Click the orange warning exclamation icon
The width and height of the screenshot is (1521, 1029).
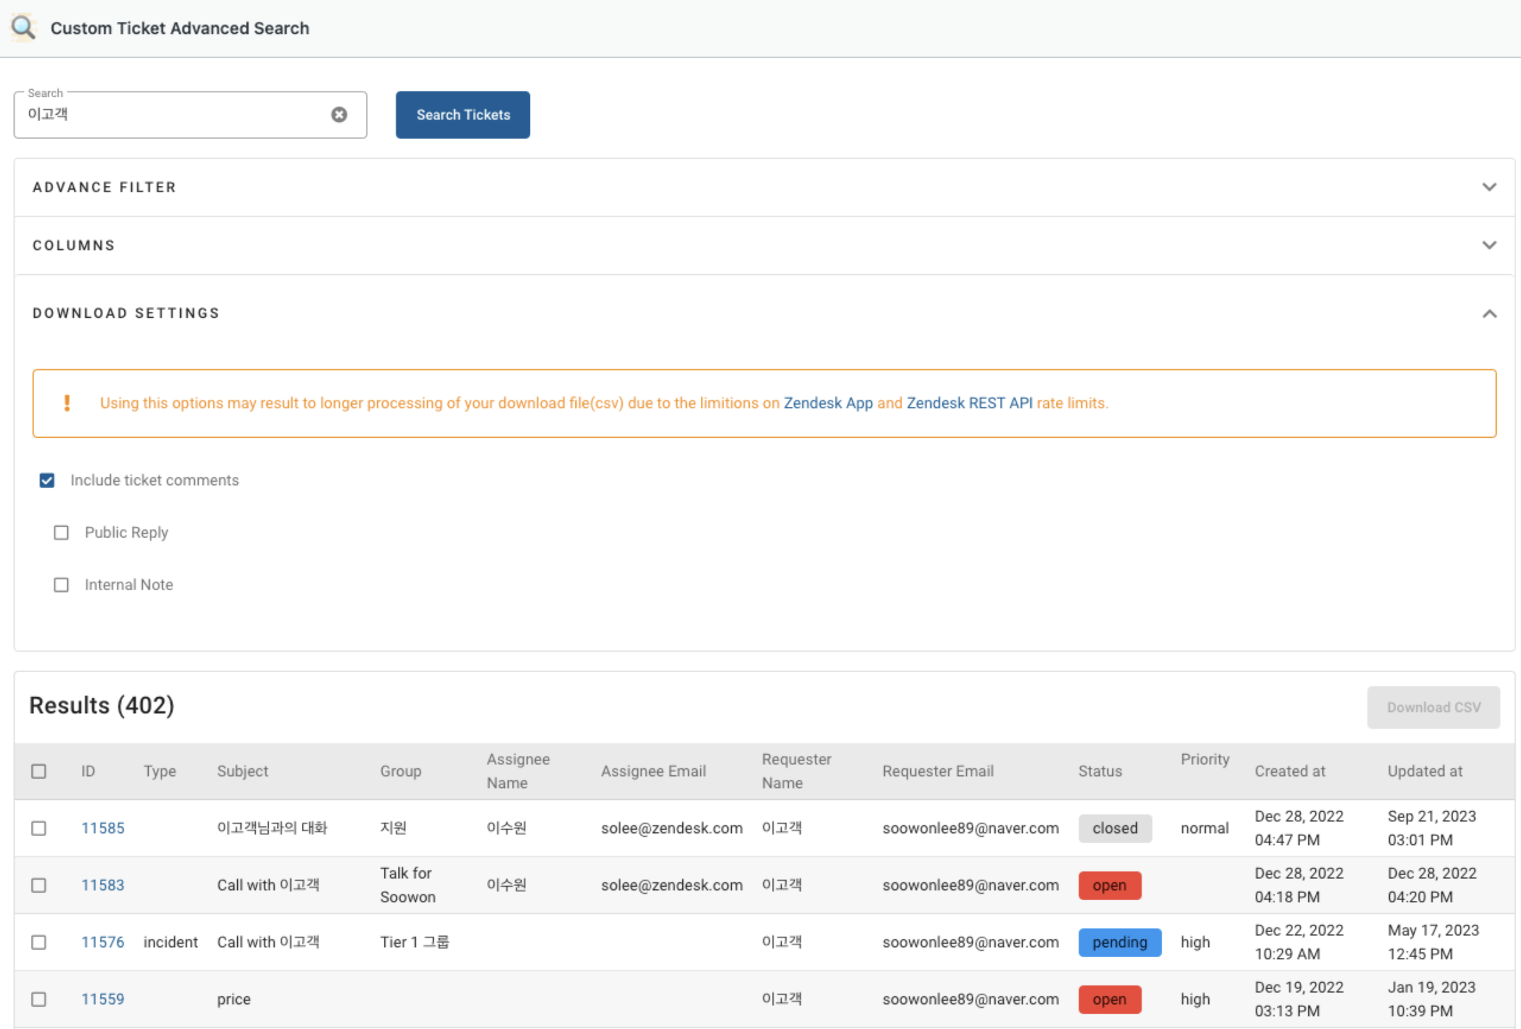click(x=67, y=403)
